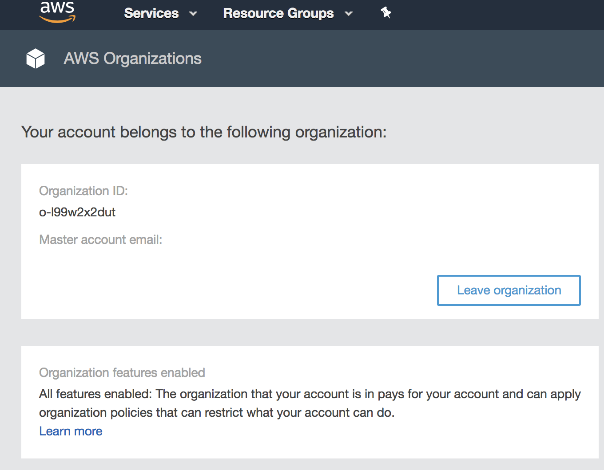Expand the Services dropdown arrow
Image resolution: width=604 pixels, height=470 pixels.
click(x=193, y=14)
